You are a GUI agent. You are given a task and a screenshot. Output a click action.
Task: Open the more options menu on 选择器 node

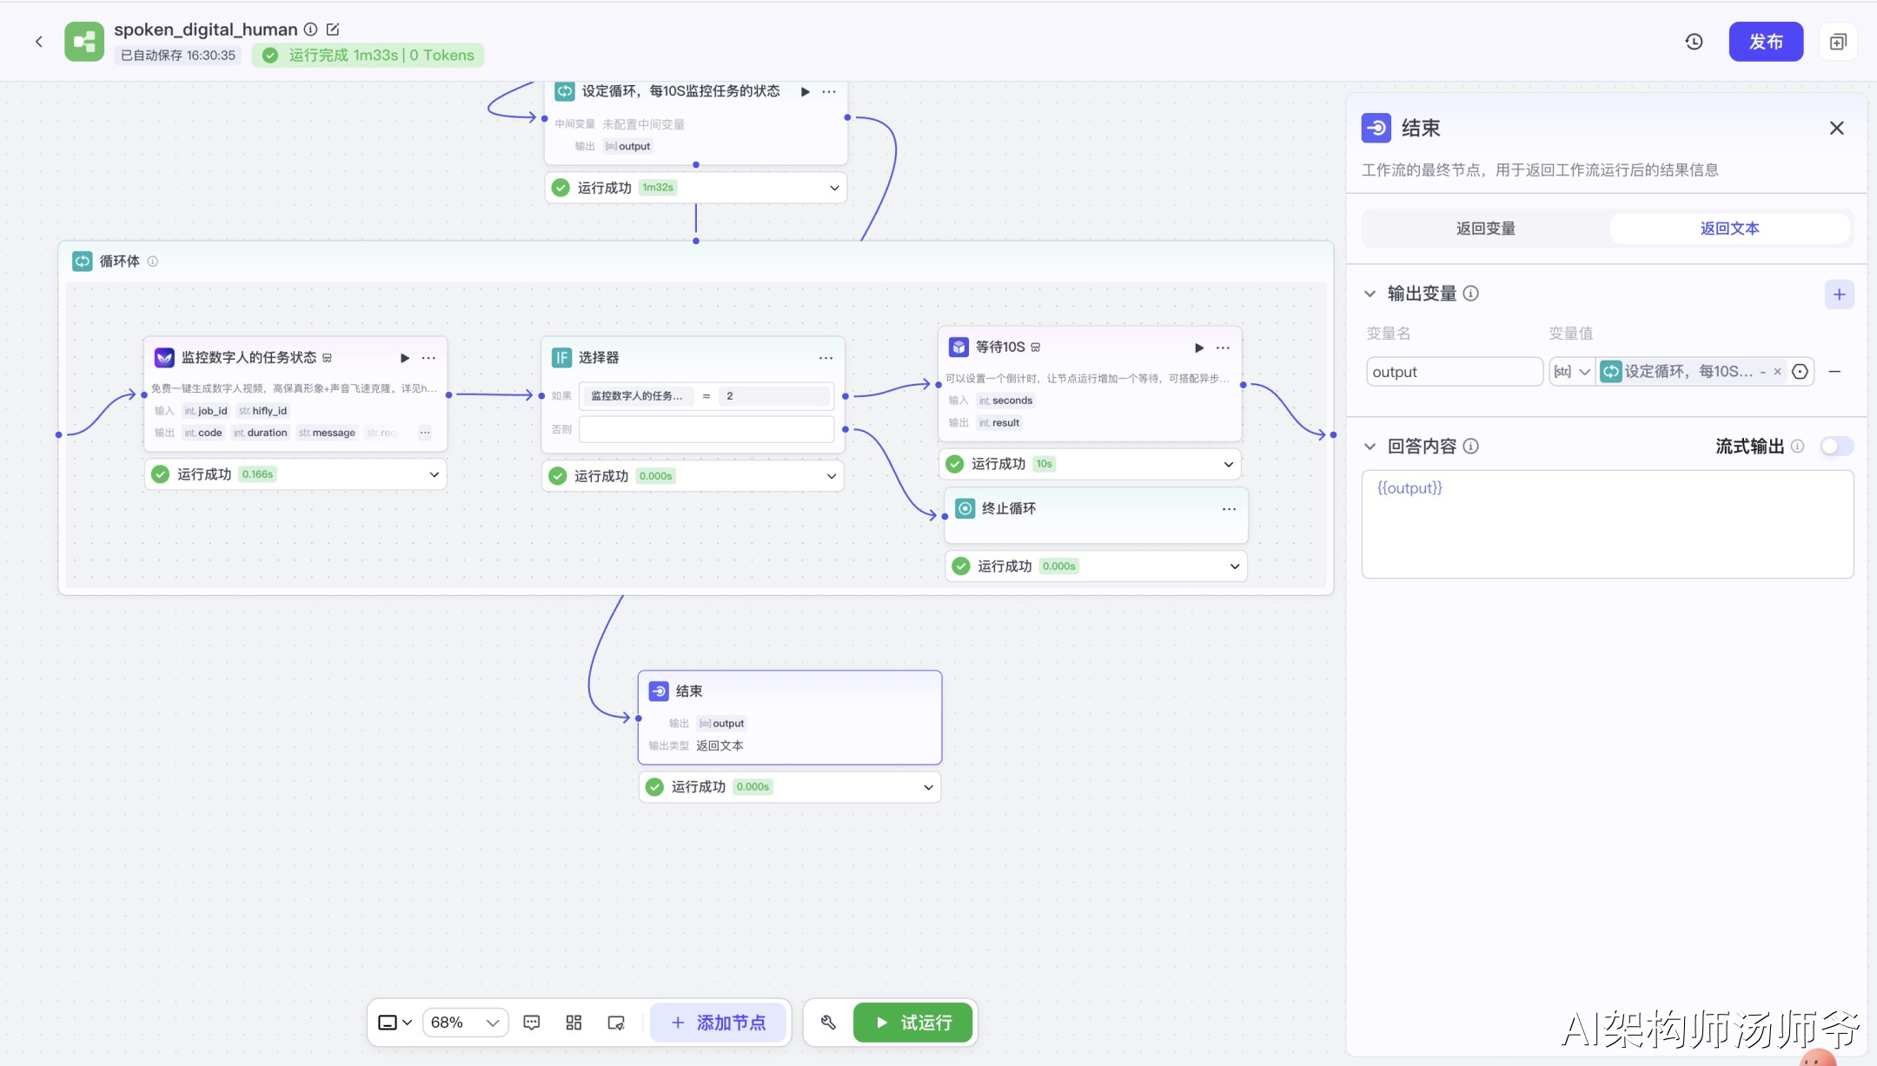[x=826, y=358]
